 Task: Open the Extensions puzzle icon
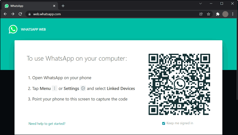pos(218,14)
